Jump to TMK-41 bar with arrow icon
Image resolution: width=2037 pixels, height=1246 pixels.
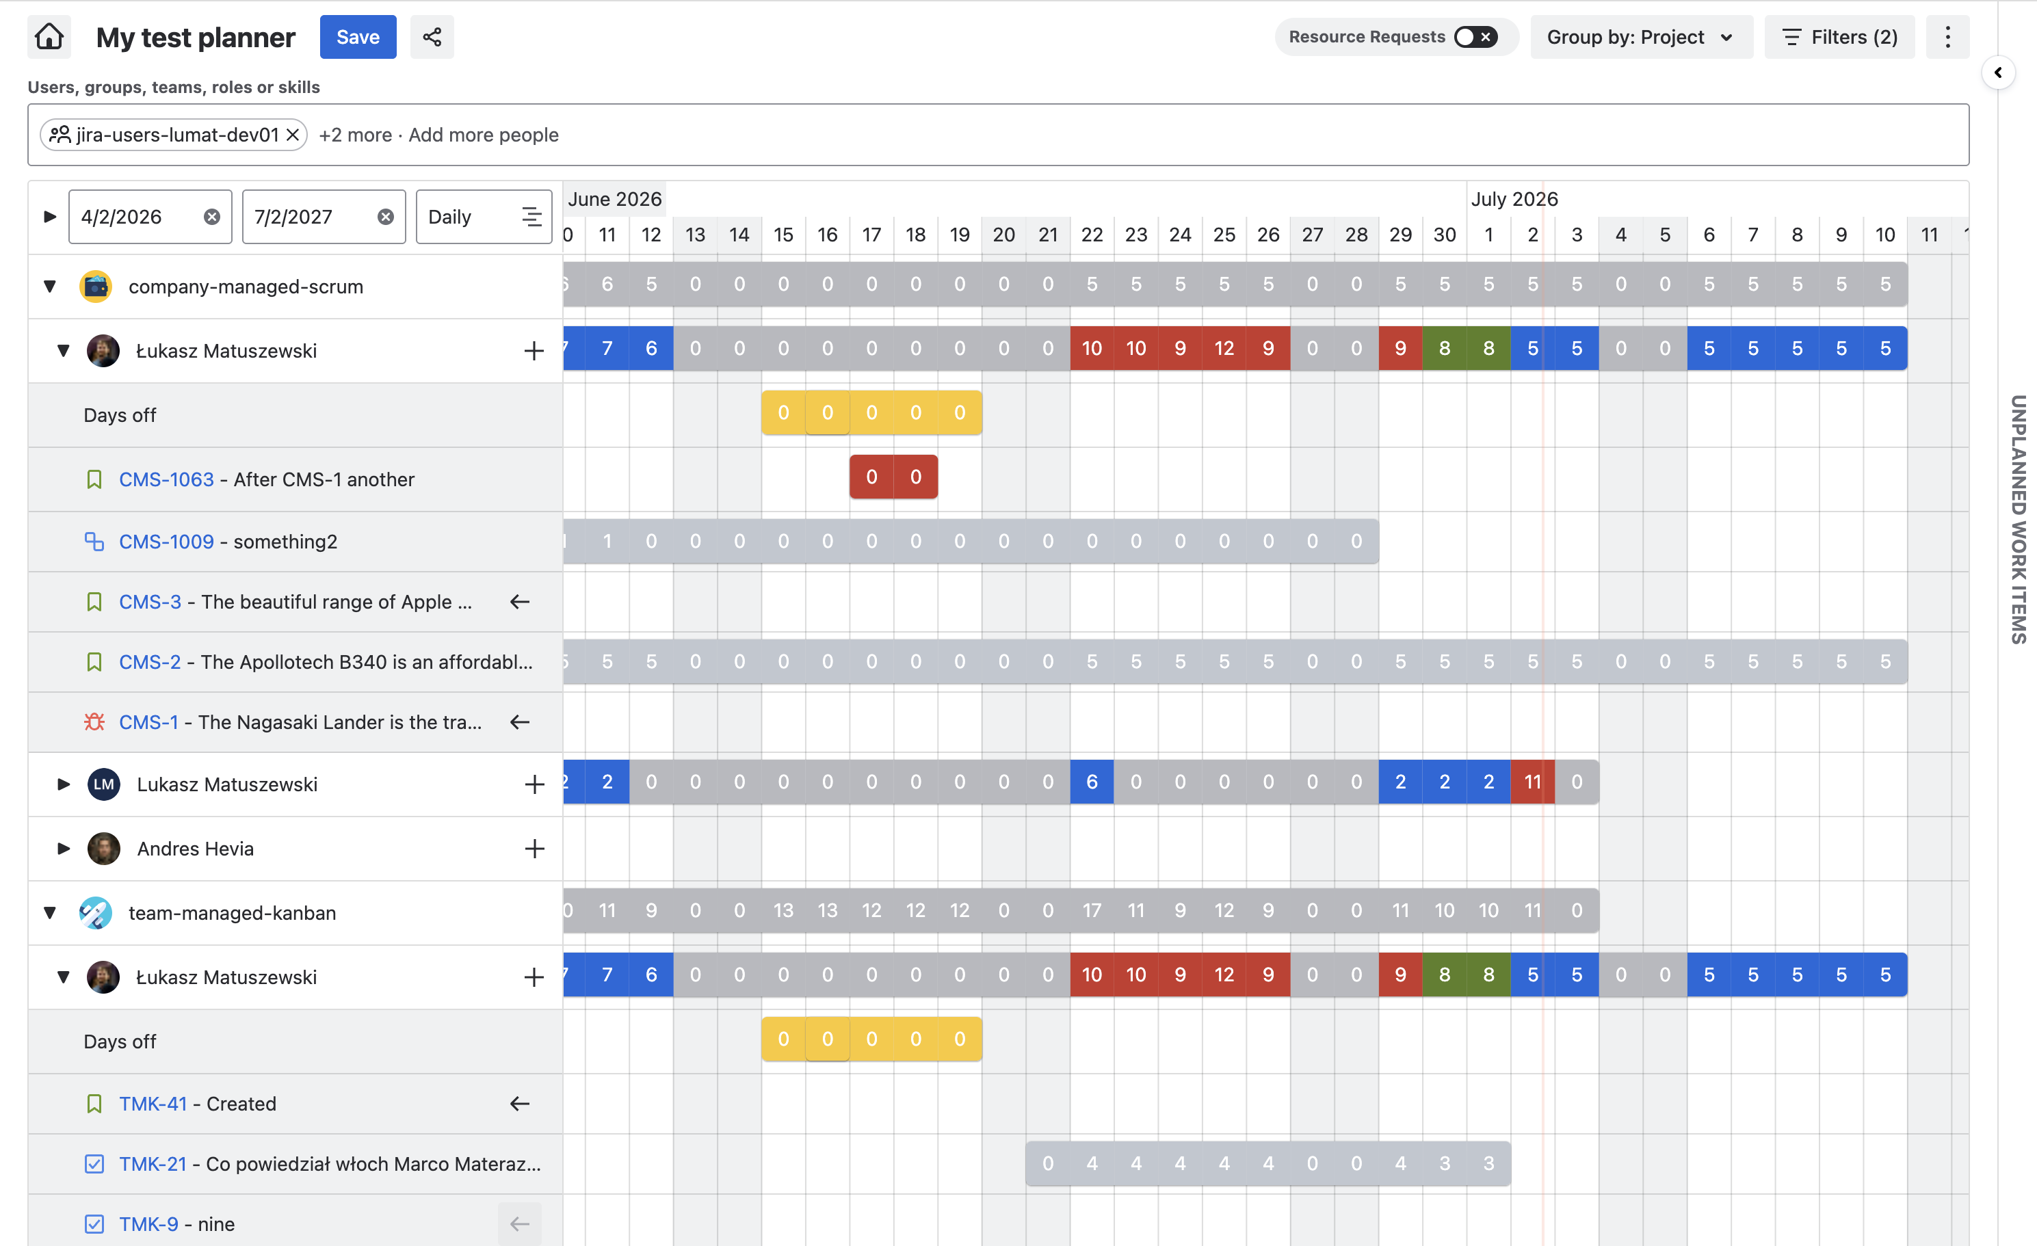[x=519, y=1104]
